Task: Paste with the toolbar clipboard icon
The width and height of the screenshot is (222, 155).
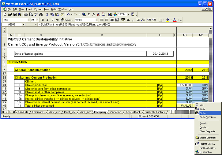Action: coord(57,14)
